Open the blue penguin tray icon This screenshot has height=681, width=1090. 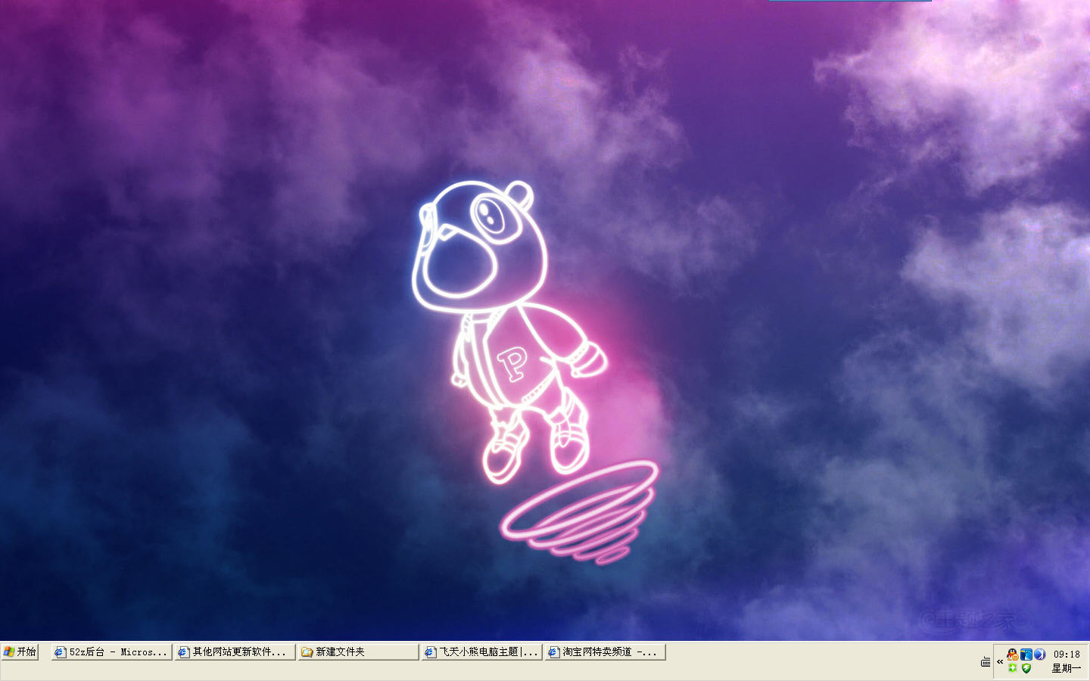click(x=1026, y=655)
